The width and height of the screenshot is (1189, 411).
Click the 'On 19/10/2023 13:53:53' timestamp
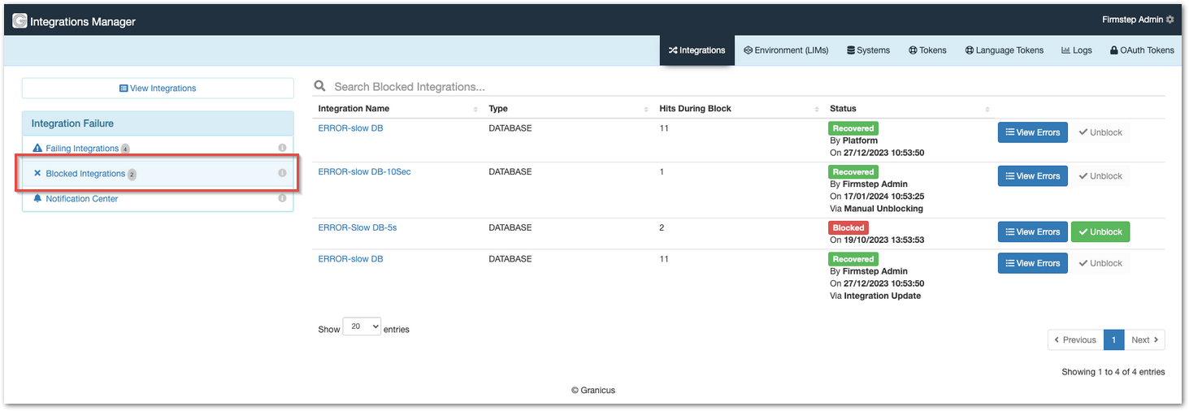click(877, 240)
